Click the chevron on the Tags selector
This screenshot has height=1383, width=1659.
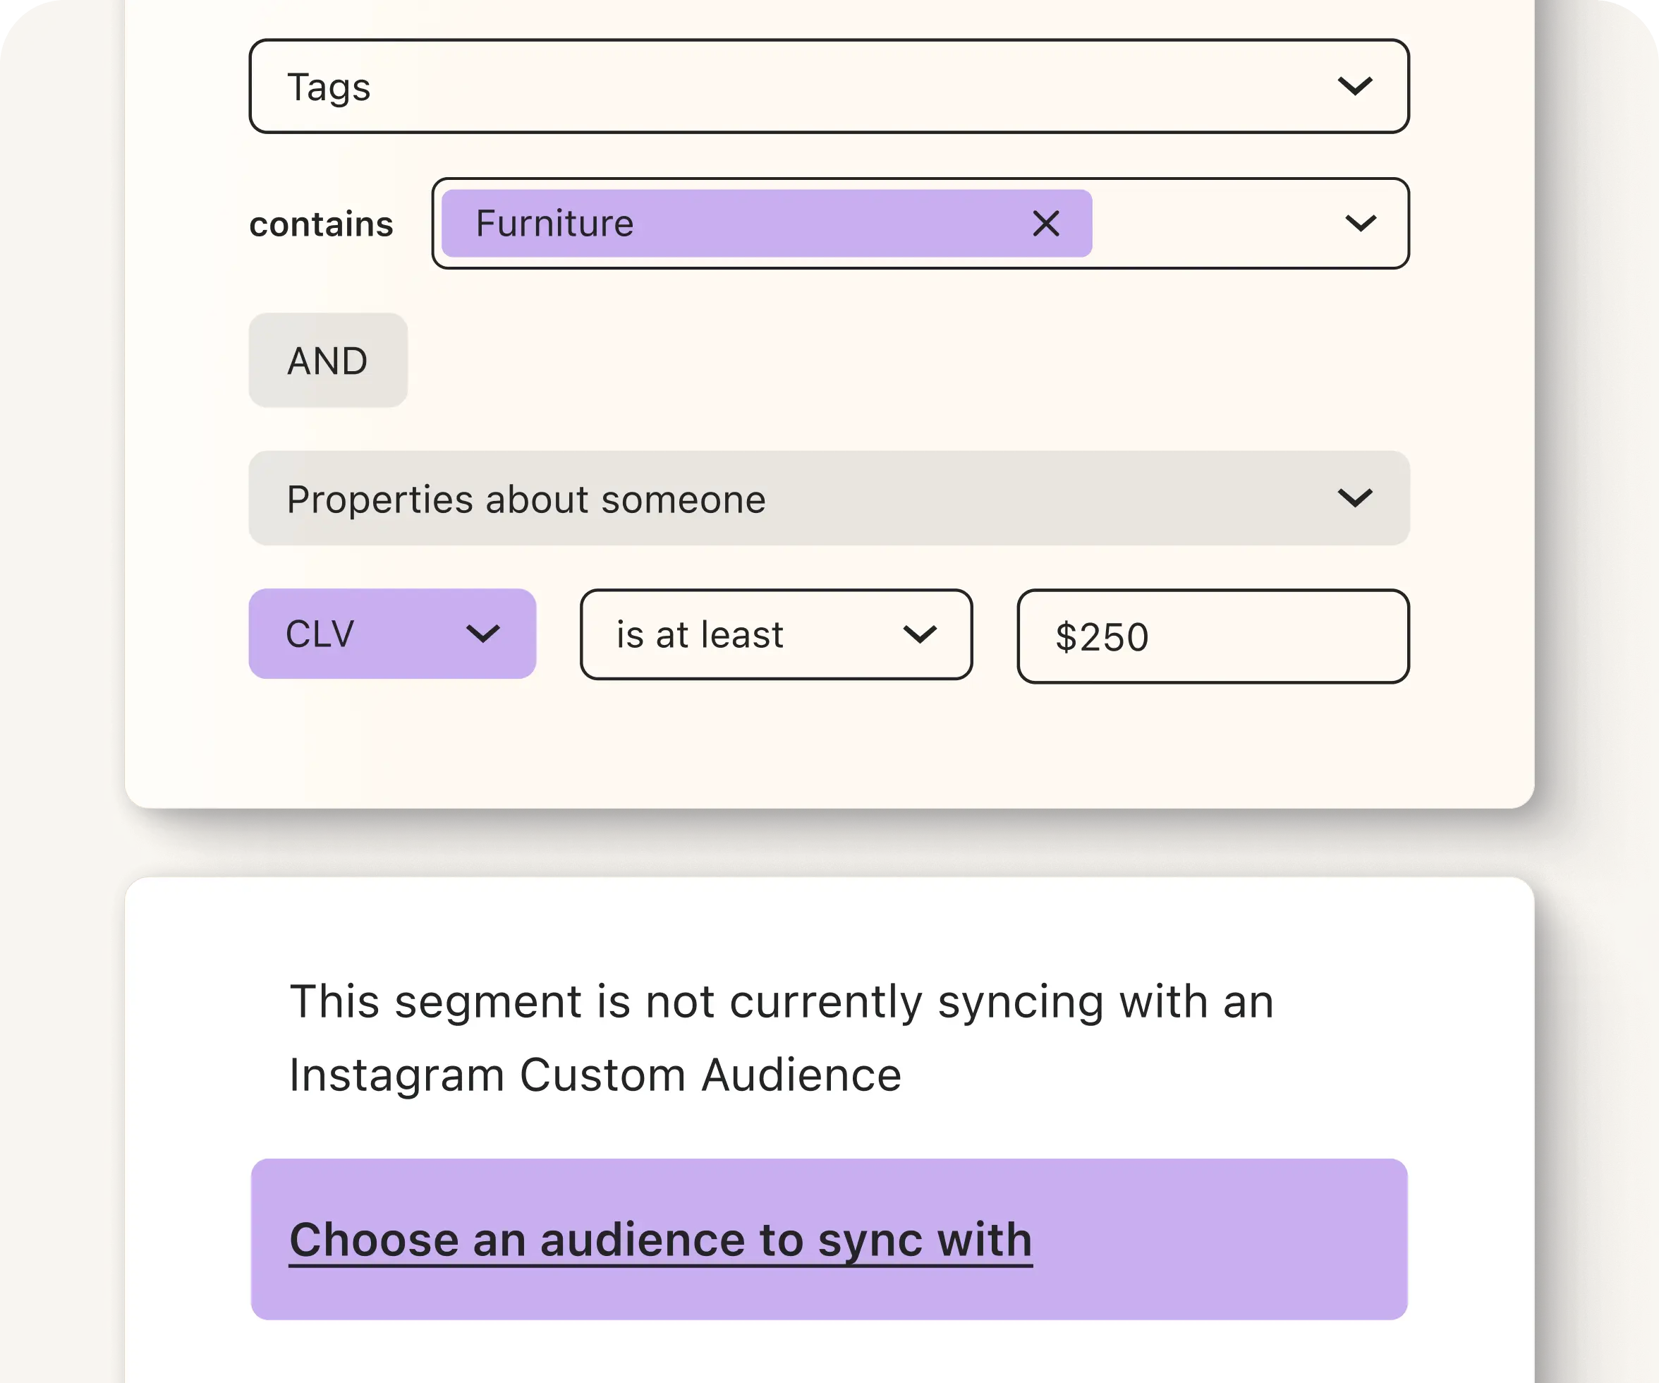pyautogui.click(x=1356, y=87)
